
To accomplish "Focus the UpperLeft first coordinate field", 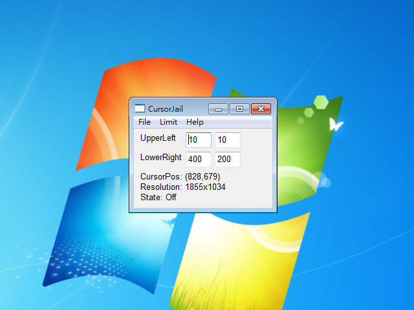I will [x=199, y=139].
